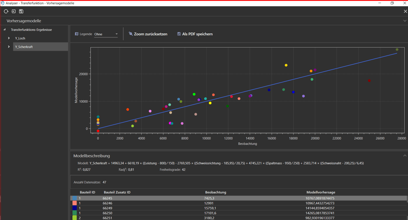This screenshot has width=408, height=220.
Task: Click the Modellvorhersage y-axis label
Action: coord(76,90)
